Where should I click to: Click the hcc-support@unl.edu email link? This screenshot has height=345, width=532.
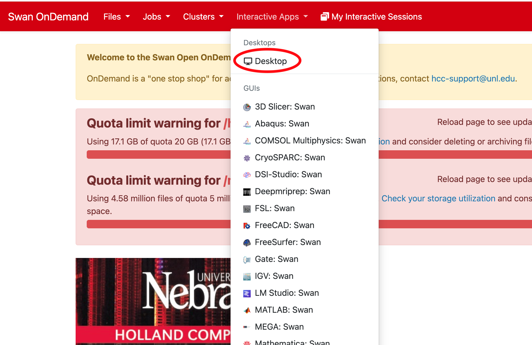click(x=473, y=79)
